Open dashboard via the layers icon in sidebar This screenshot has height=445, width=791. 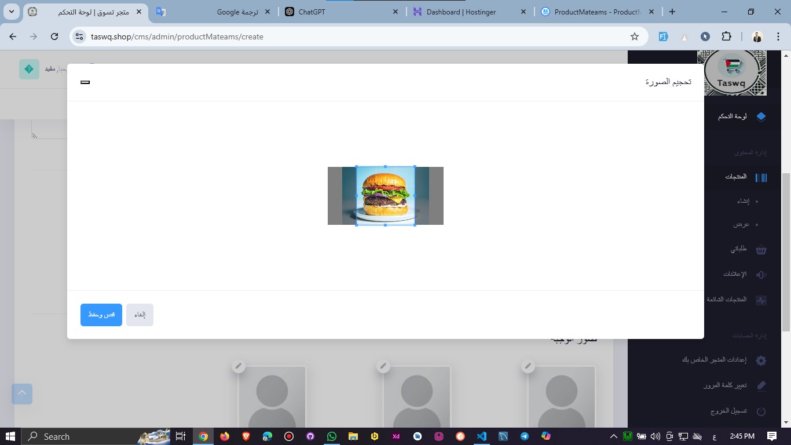tap(761, 116)
